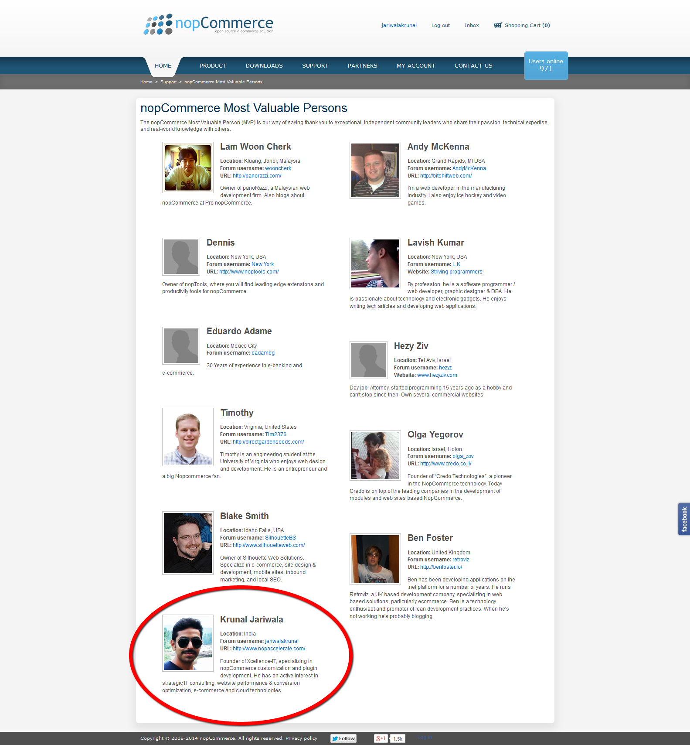
Task: Click Log out
Action: [x=441, y=25]
